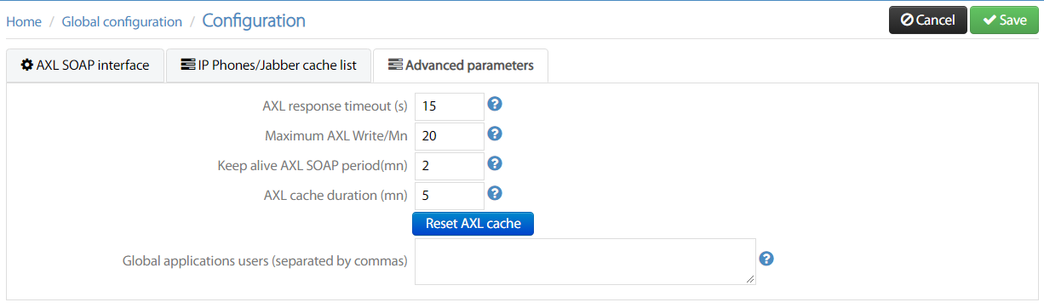Click help icon for Global applications users
The width and height of the screenshot is (1044, 308).
766,259
